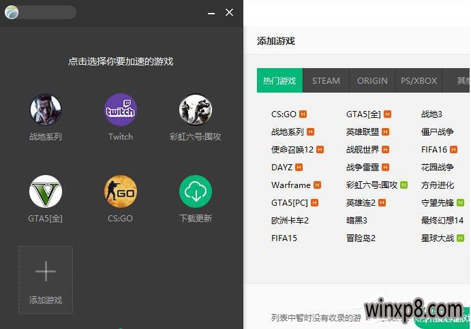Add 使命召唤12 from the list
The width and height of the screenshot is (471, 329).
click(292, 149)
